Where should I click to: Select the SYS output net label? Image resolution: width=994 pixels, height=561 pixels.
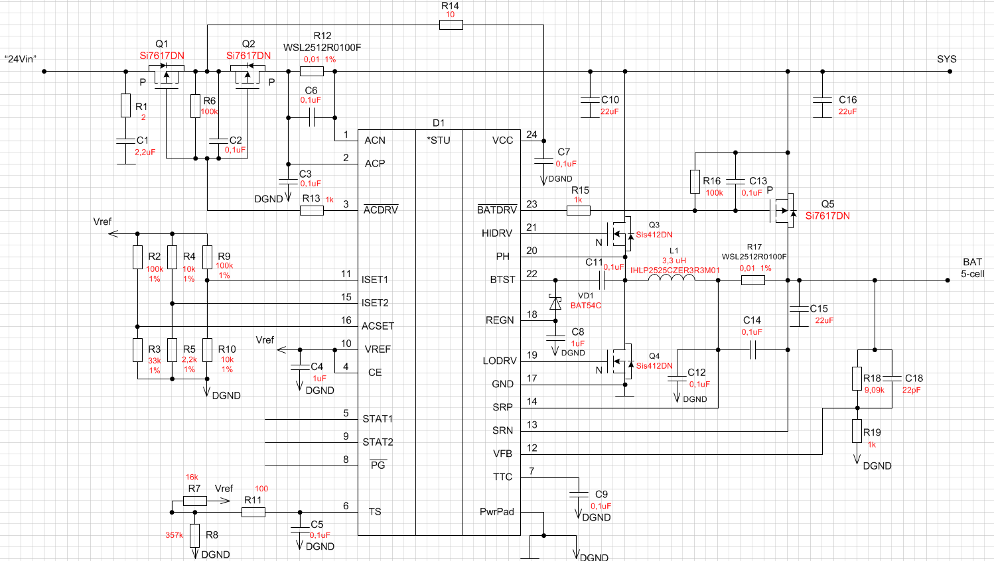click(x=947, y=59)
